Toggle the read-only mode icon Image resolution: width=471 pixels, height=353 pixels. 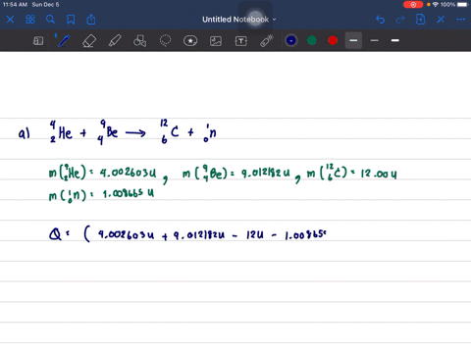[x=38, y=41]
